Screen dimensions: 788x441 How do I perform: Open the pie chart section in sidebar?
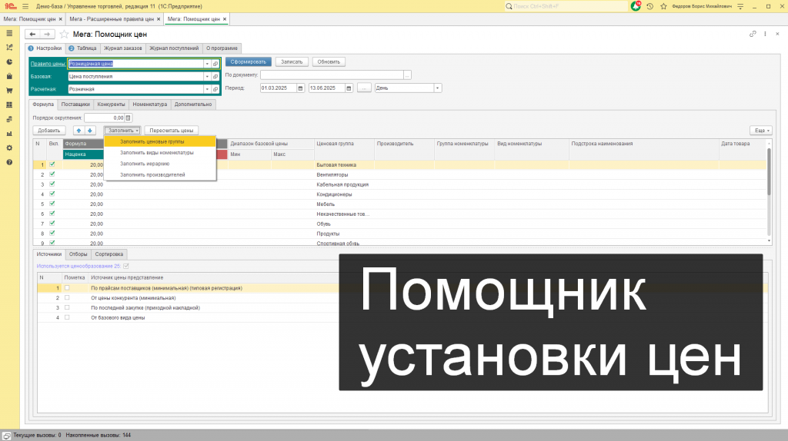[x=9, y=61]
